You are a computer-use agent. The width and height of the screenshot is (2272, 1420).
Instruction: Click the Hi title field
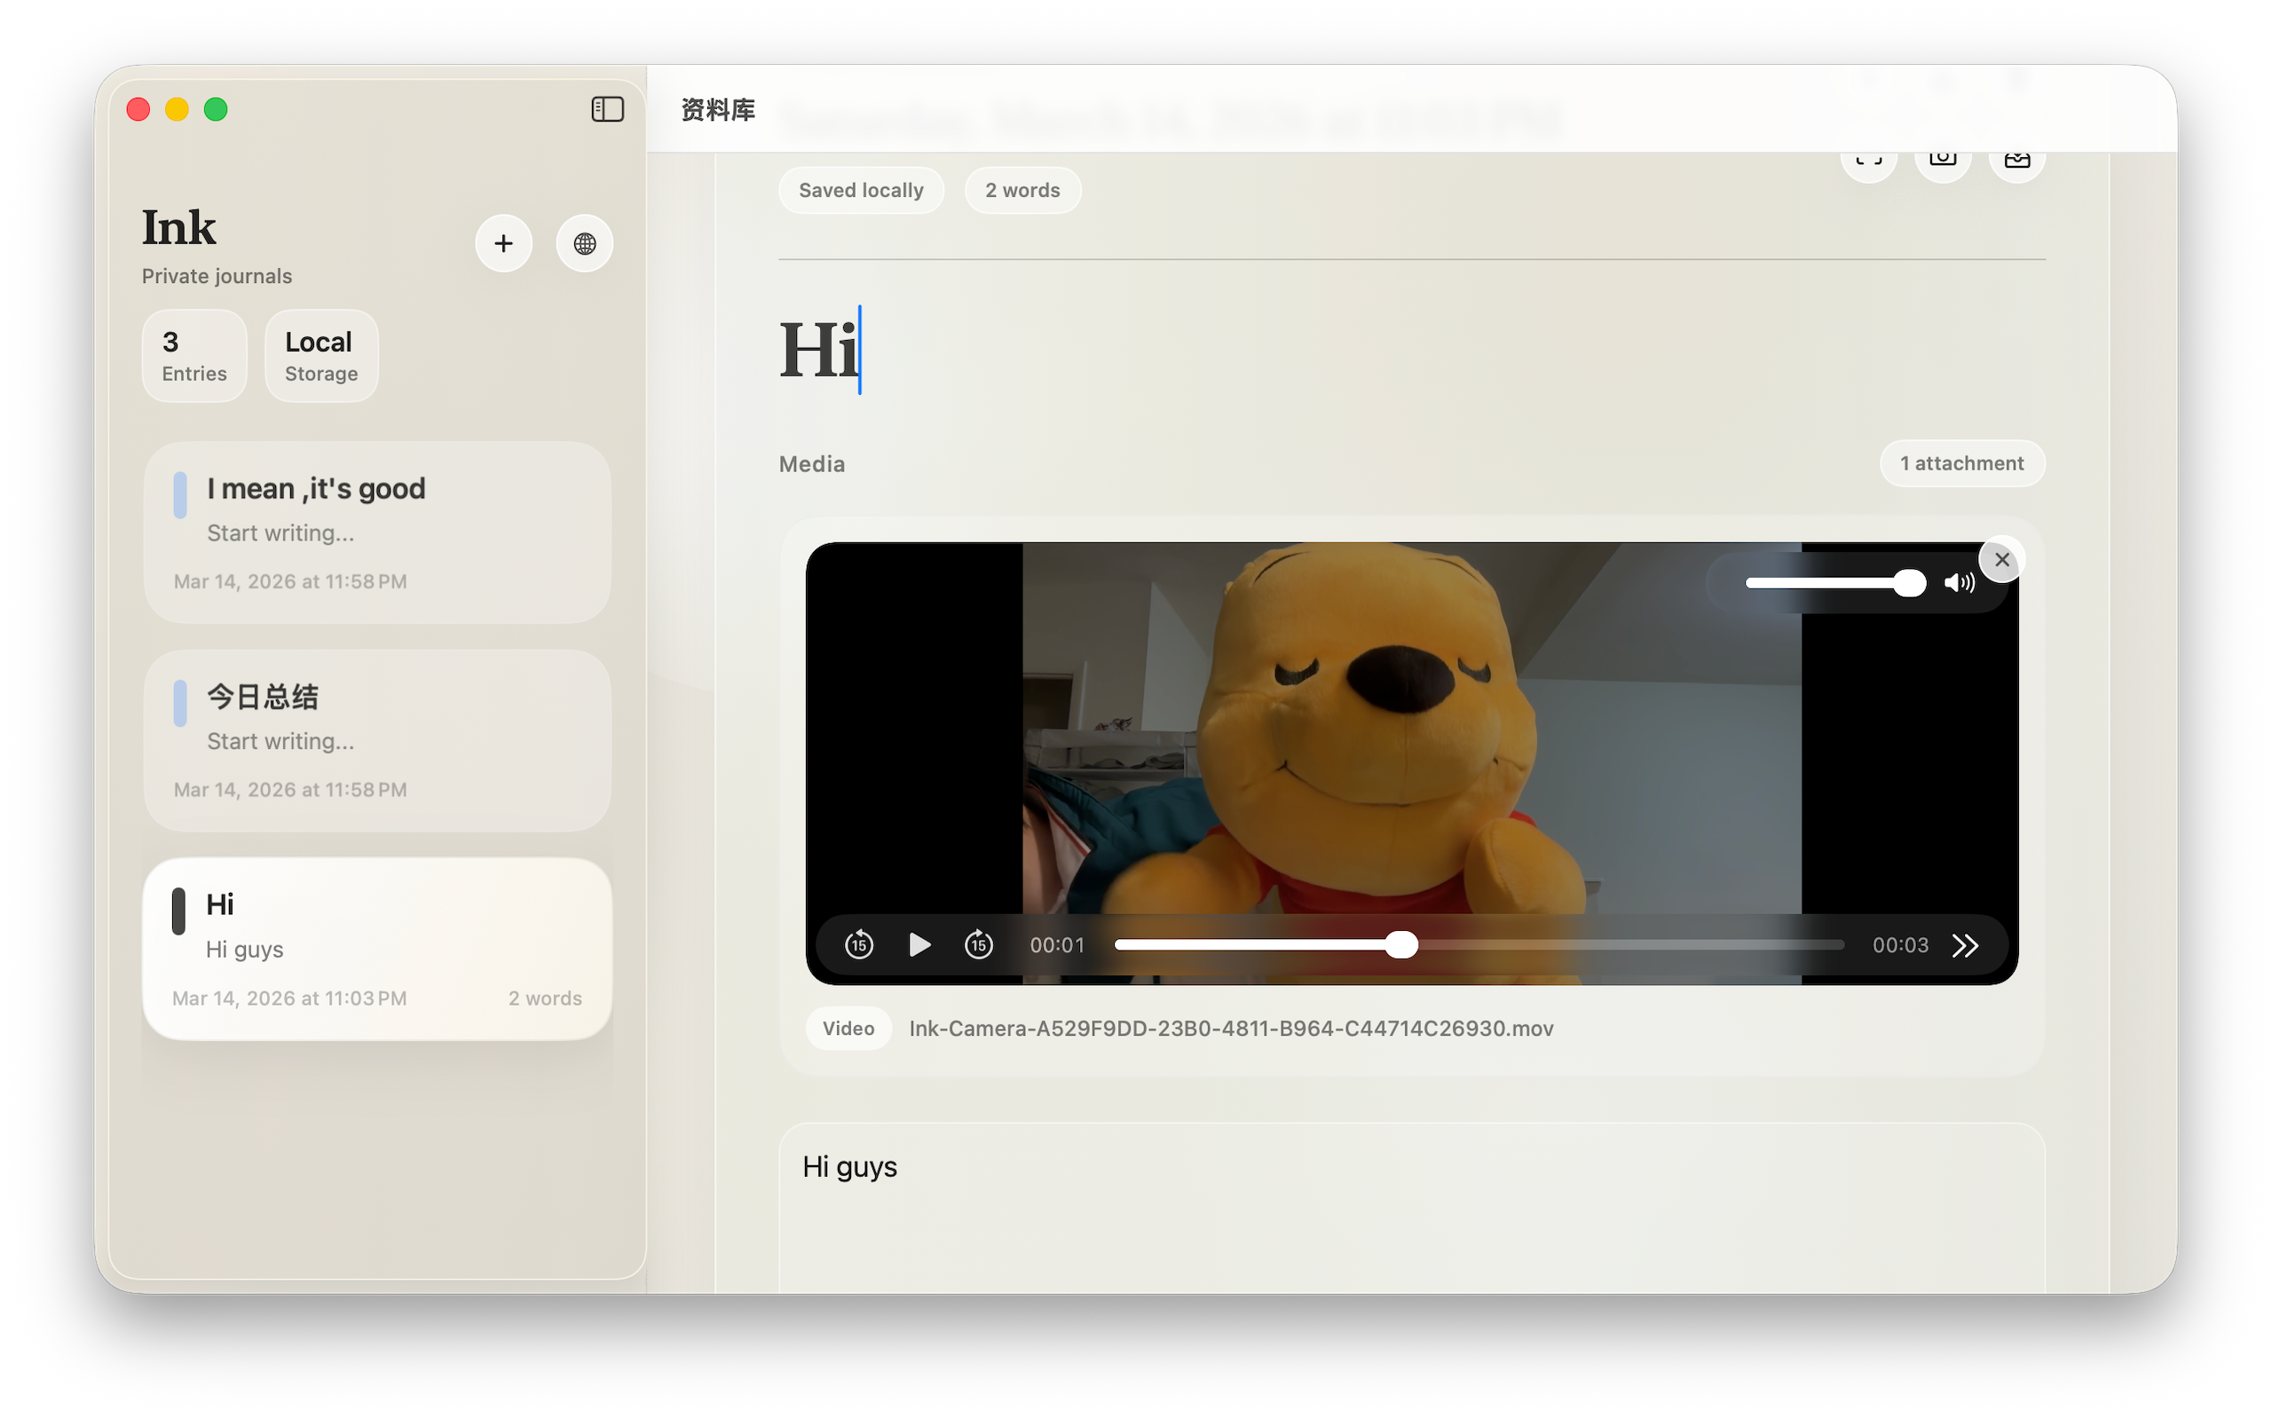1412,350
